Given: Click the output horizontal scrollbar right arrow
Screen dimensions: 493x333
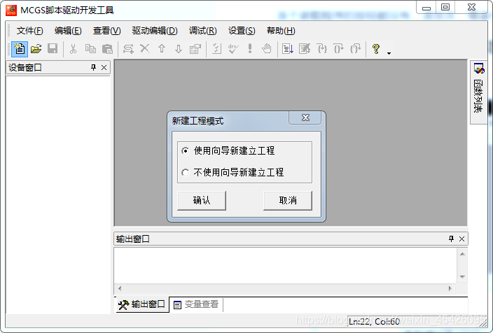Looking at the screenshot, I should point(450,288).
